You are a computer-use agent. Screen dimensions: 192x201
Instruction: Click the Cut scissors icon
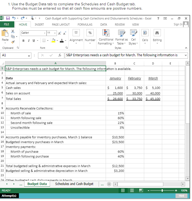pyautogui.click(x=13, y=31)
